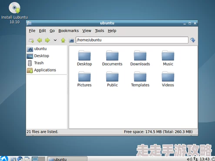Select the Templates folder icon
The image size is (215, 161).
pos(140,79)
